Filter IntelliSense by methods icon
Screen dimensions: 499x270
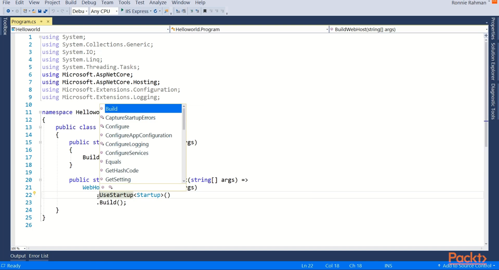[103, 187]
